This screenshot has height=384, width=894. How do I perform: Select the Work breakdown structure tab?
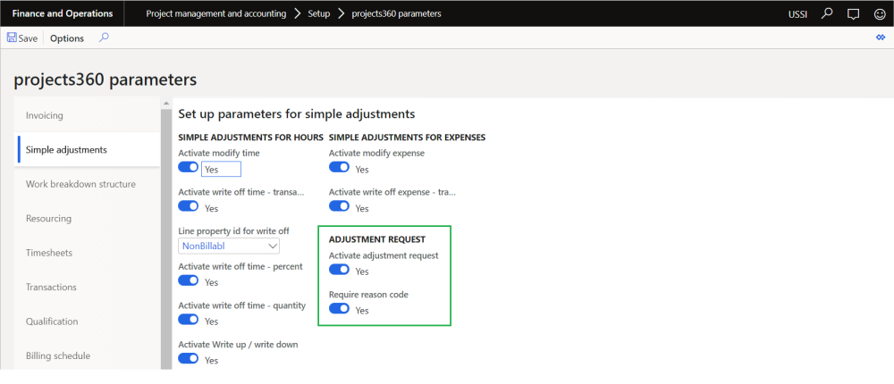coord(80,184)
